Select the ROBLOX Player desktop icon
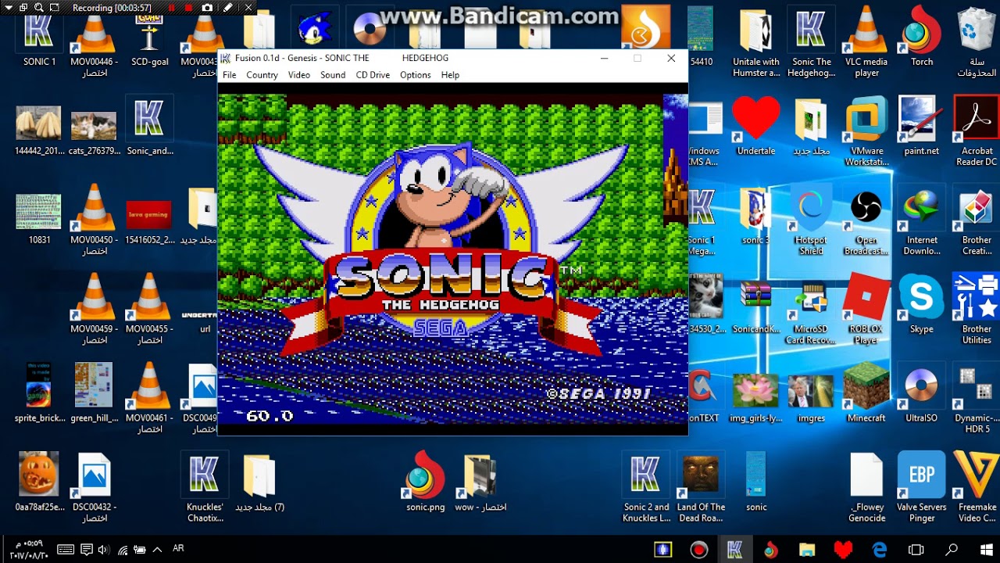 (866, 310)
